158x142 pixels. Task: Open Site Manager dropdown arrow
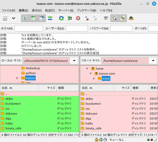(14, 18)
